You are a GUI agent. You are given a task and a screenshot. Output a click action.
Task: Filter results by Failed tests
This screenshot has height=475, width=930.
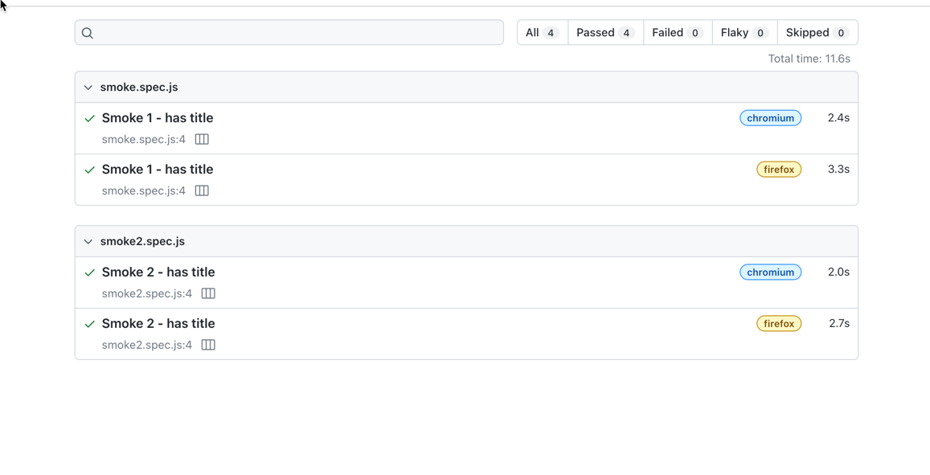(677, 33)
